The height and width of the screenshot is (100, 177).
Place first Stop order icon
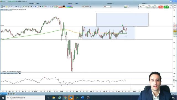tap(153, 7)
